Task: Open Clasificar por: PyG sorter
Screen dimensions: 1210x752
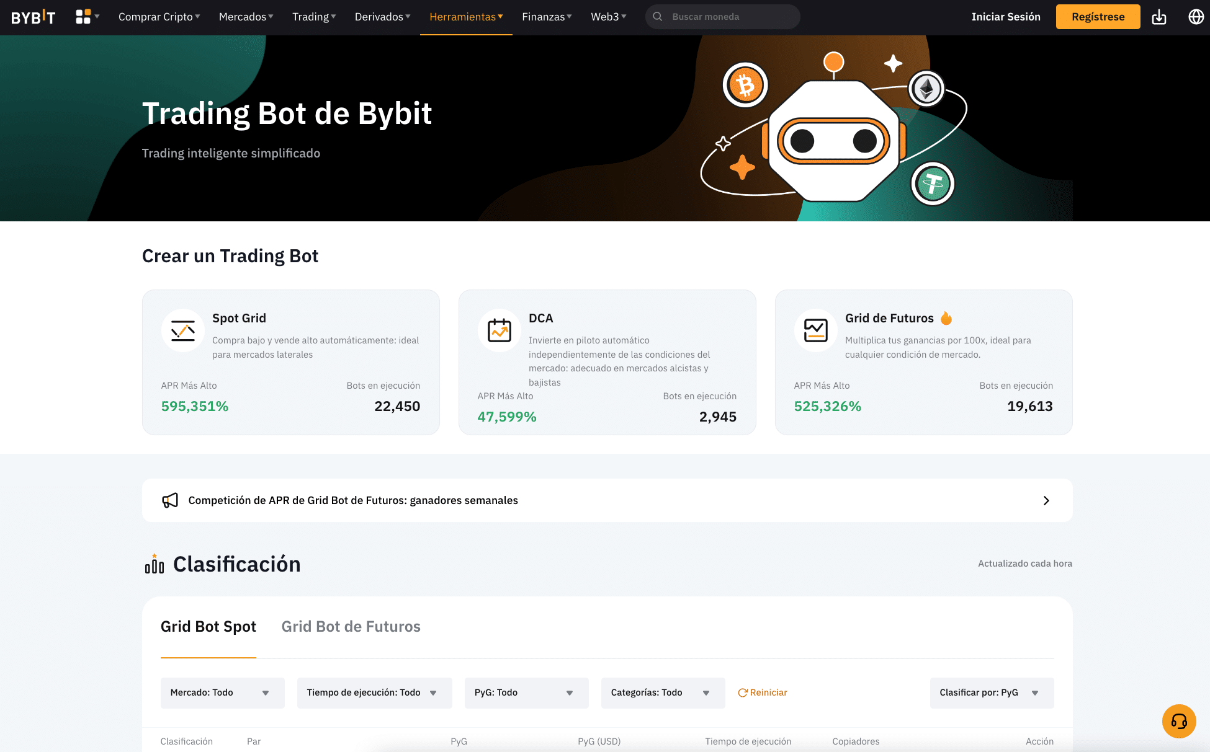Action: [x=991, y=692]
